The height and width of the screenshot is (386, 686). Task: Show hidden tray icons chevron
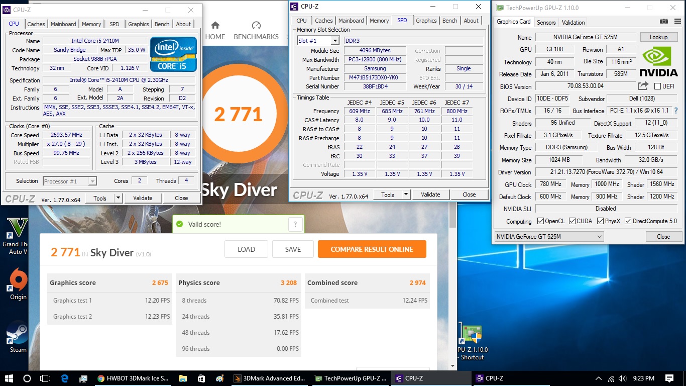tap(598, 378)
